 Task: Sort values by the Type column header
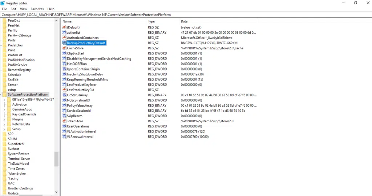(x=163, y=21)
